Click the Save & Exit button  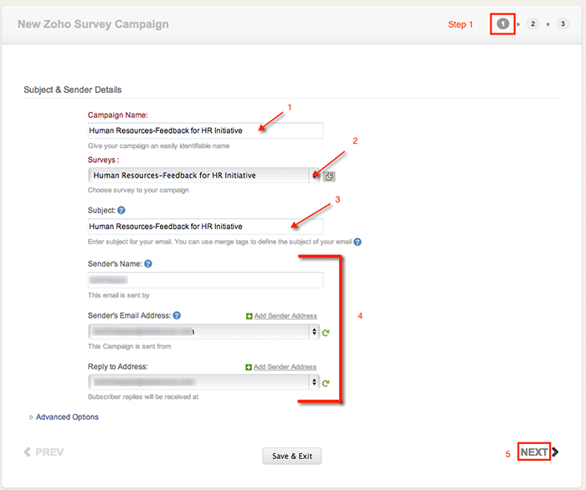(292, 456)
